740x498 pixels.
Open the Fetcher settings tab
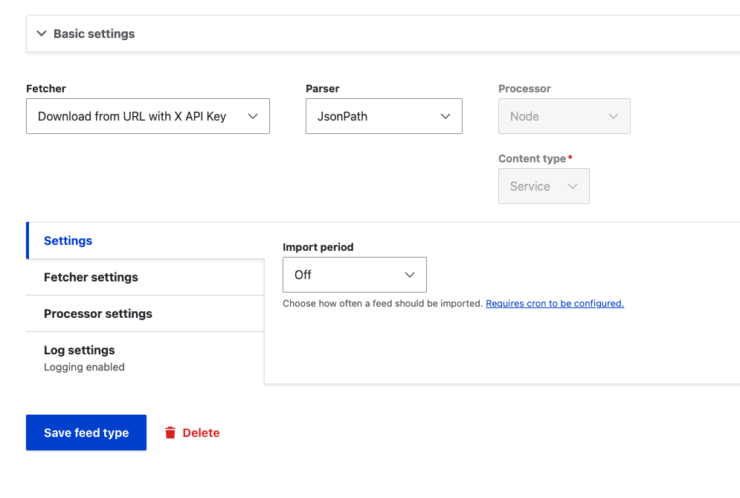click(x=91, y=277)
